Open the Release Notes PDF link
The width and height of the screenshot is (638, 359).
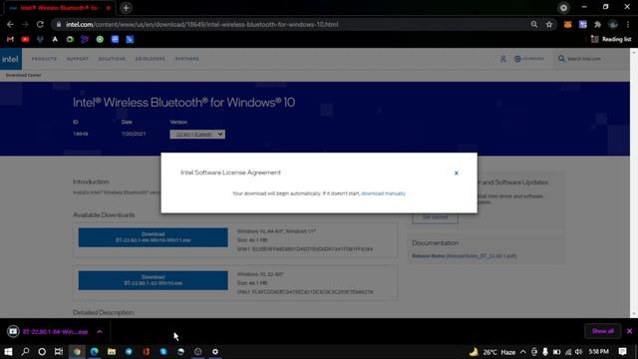click(465, 256)
